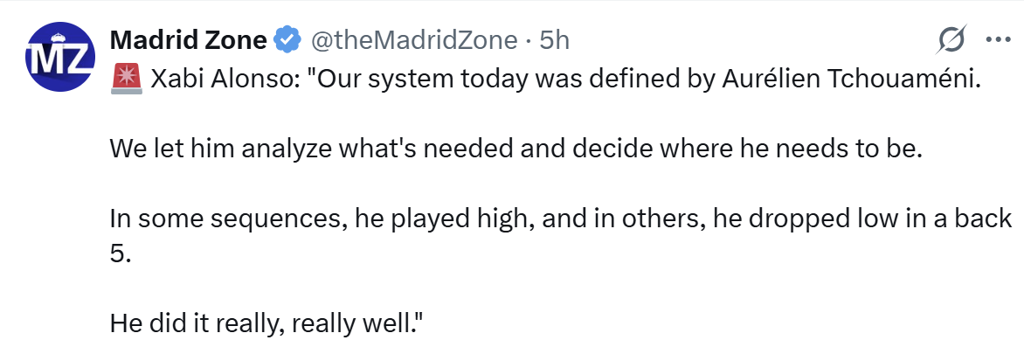Screen dimensions: 1024x347
Task: Open the Madrid Zone profile avatar
Action: [x=56, y=56]
